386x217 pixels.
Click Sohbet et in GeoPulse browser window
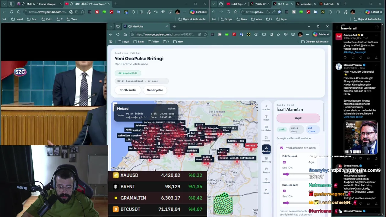tap(321, 34)
